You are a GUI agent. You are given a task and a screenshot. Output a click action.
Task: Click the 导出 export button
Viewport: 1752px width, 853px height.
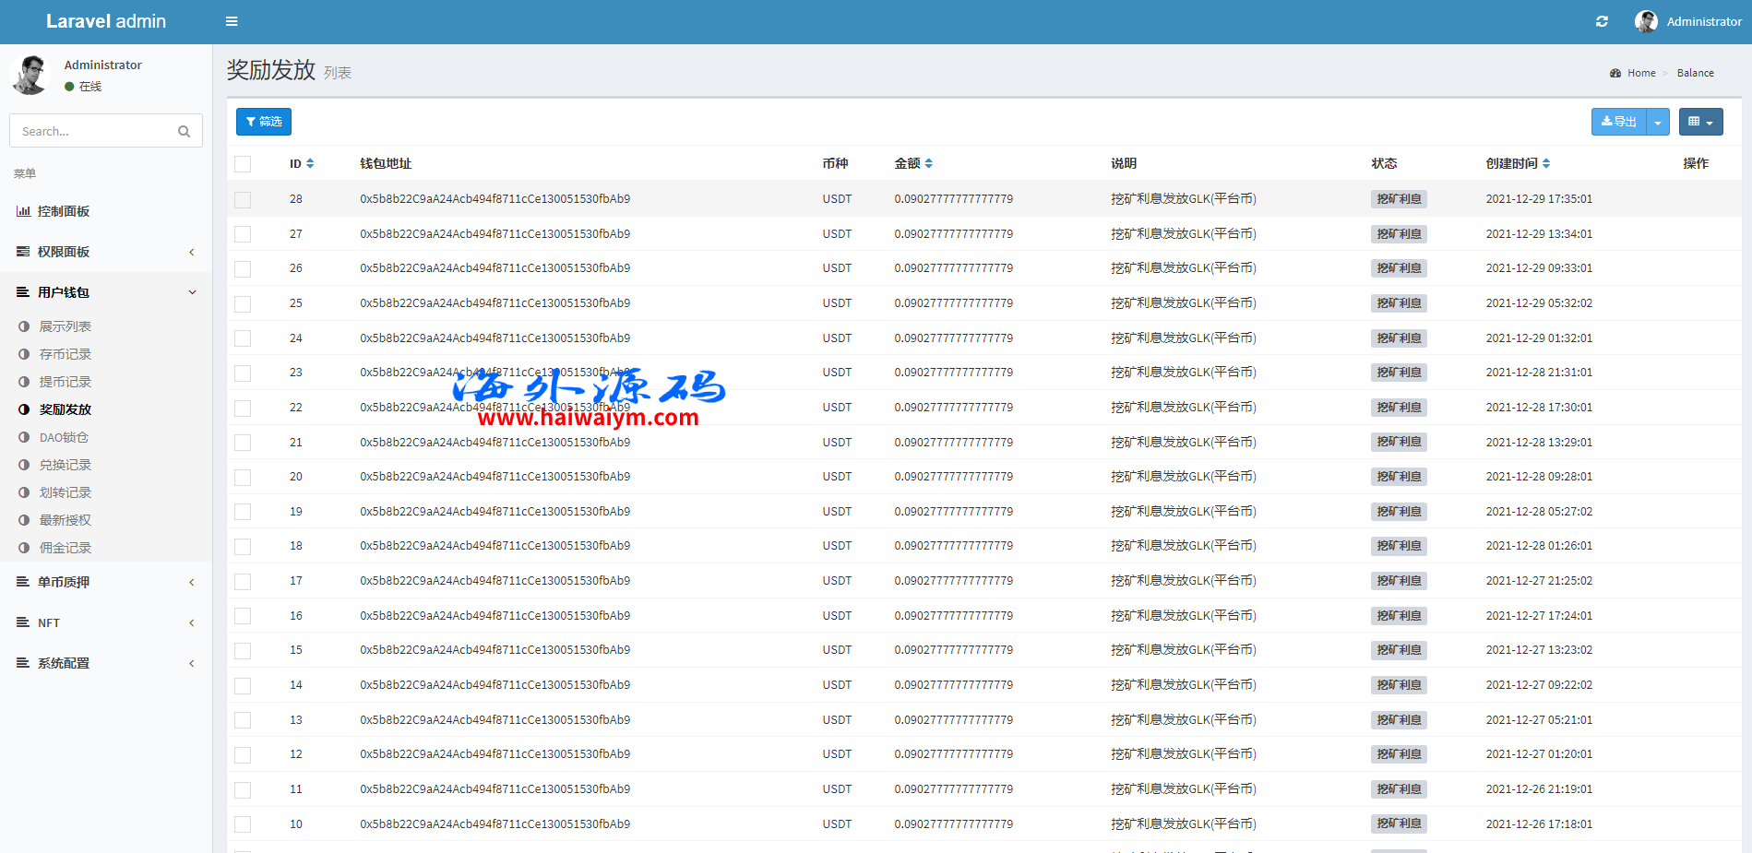tap(1619, 122)
